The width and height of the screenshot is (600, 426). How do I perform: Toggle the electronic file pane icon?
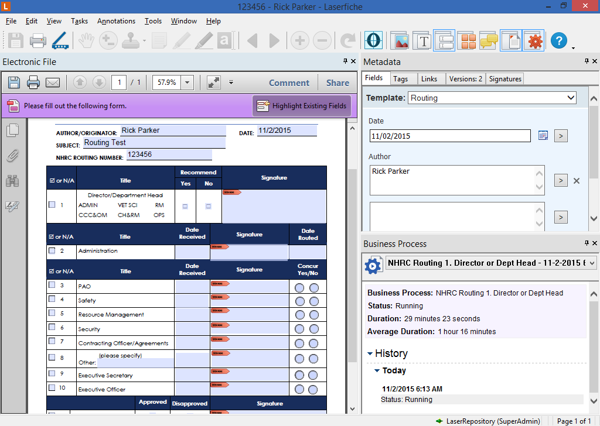[x=511, y=40]
